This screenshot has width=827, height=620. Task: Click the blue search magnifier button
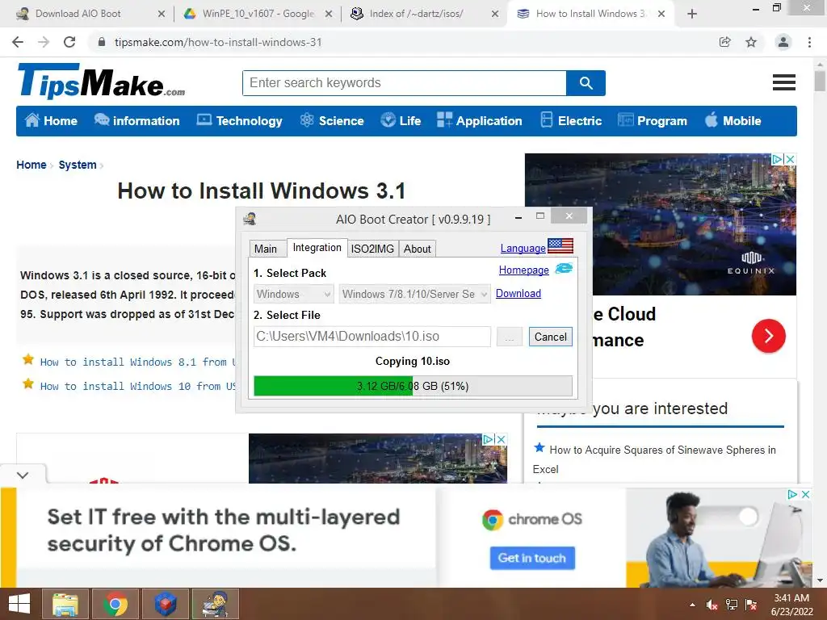pos(586,83)
